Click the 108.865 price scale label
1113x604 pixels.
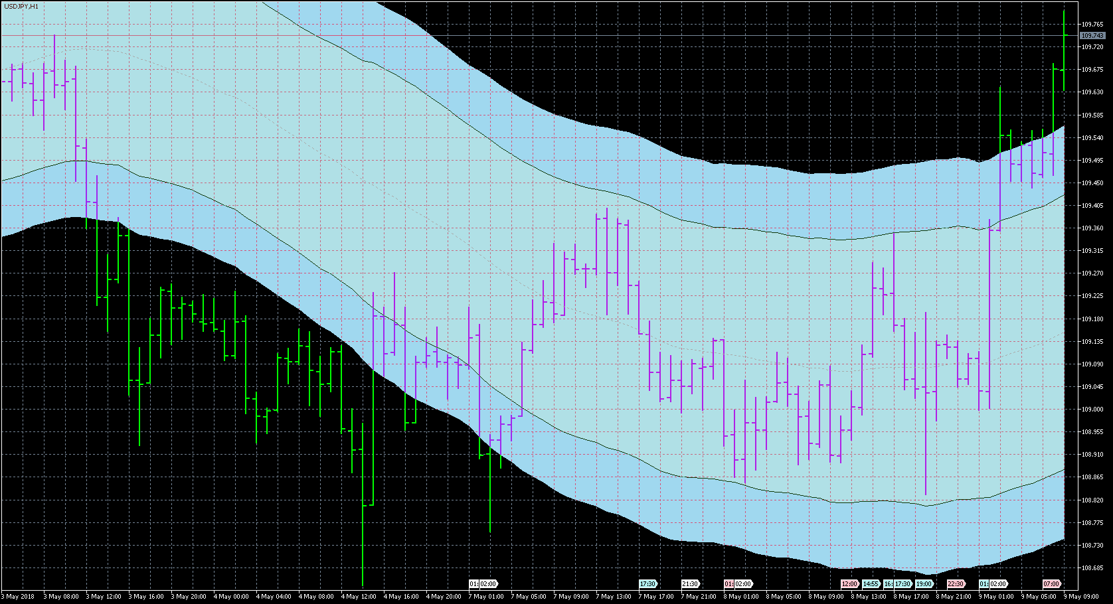pos(1092,477)
